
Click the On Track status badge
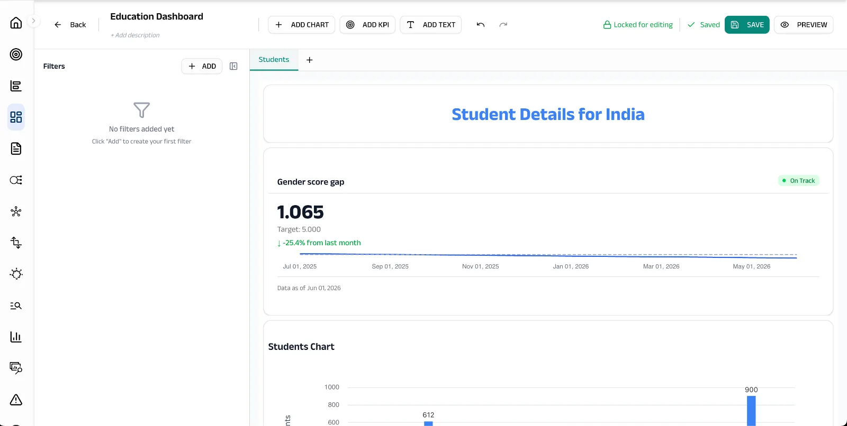(x=798, y=181)
